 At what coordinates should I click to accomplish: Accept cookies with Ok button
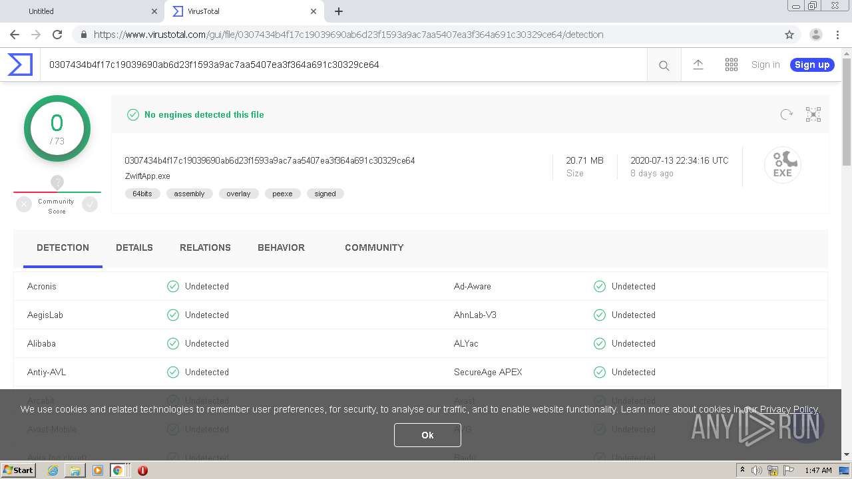(427, 435)
